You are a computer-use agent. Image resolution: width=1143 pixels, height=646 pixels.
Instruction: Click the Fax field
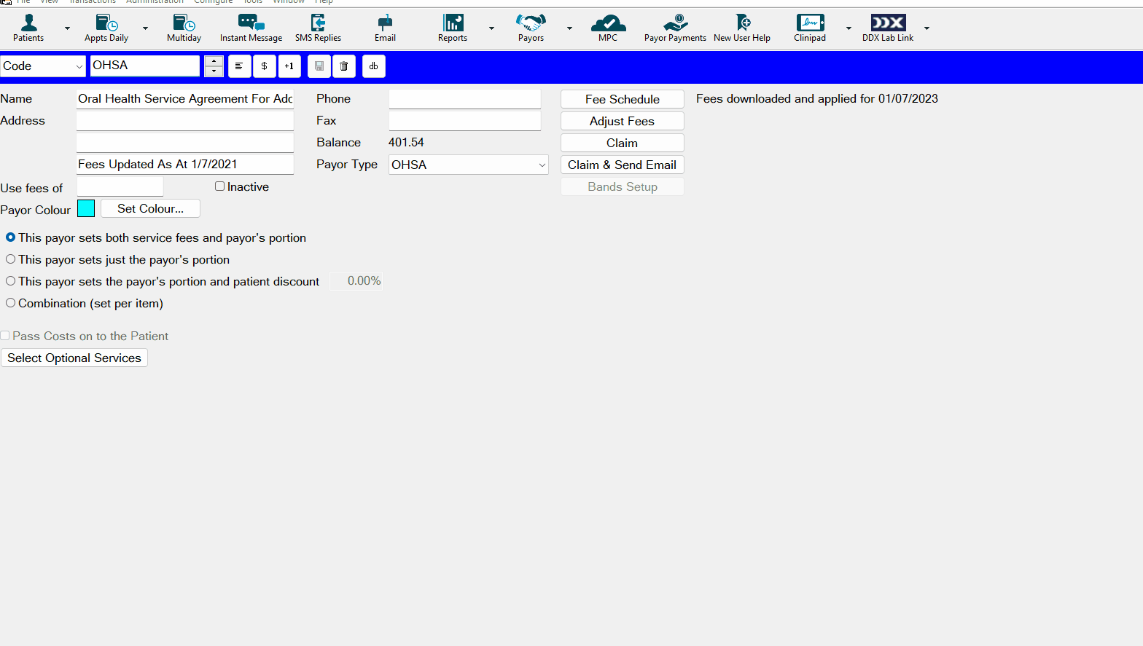465,121
